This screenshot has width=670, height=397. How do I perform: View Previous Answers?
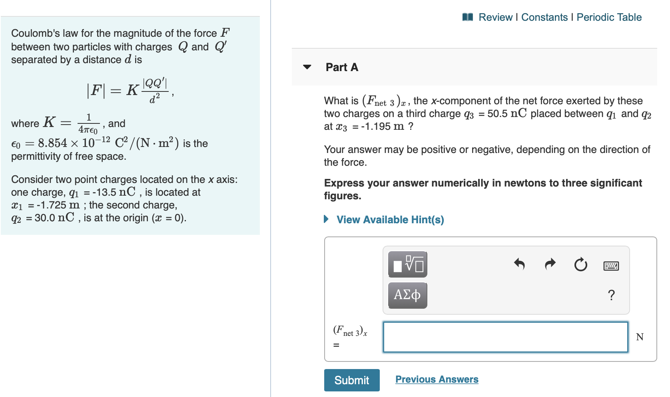437,379
